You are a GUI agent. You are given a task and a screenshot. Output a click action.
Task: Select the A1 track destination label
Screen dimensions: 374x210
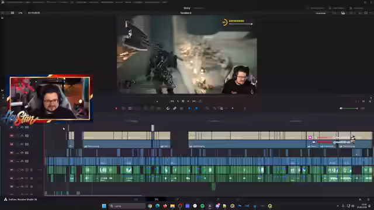click(12, 170)
